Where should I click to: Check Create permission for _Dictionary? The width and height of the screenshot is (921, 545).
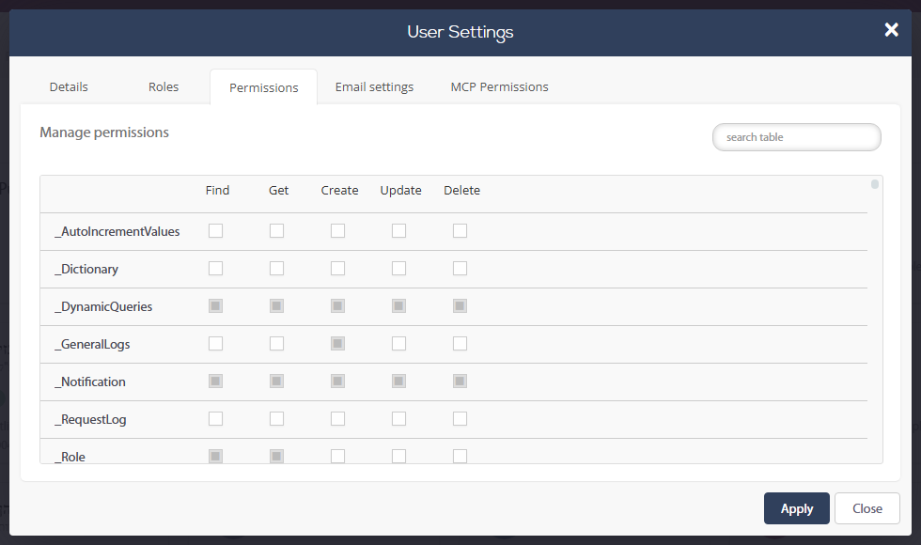337,269
